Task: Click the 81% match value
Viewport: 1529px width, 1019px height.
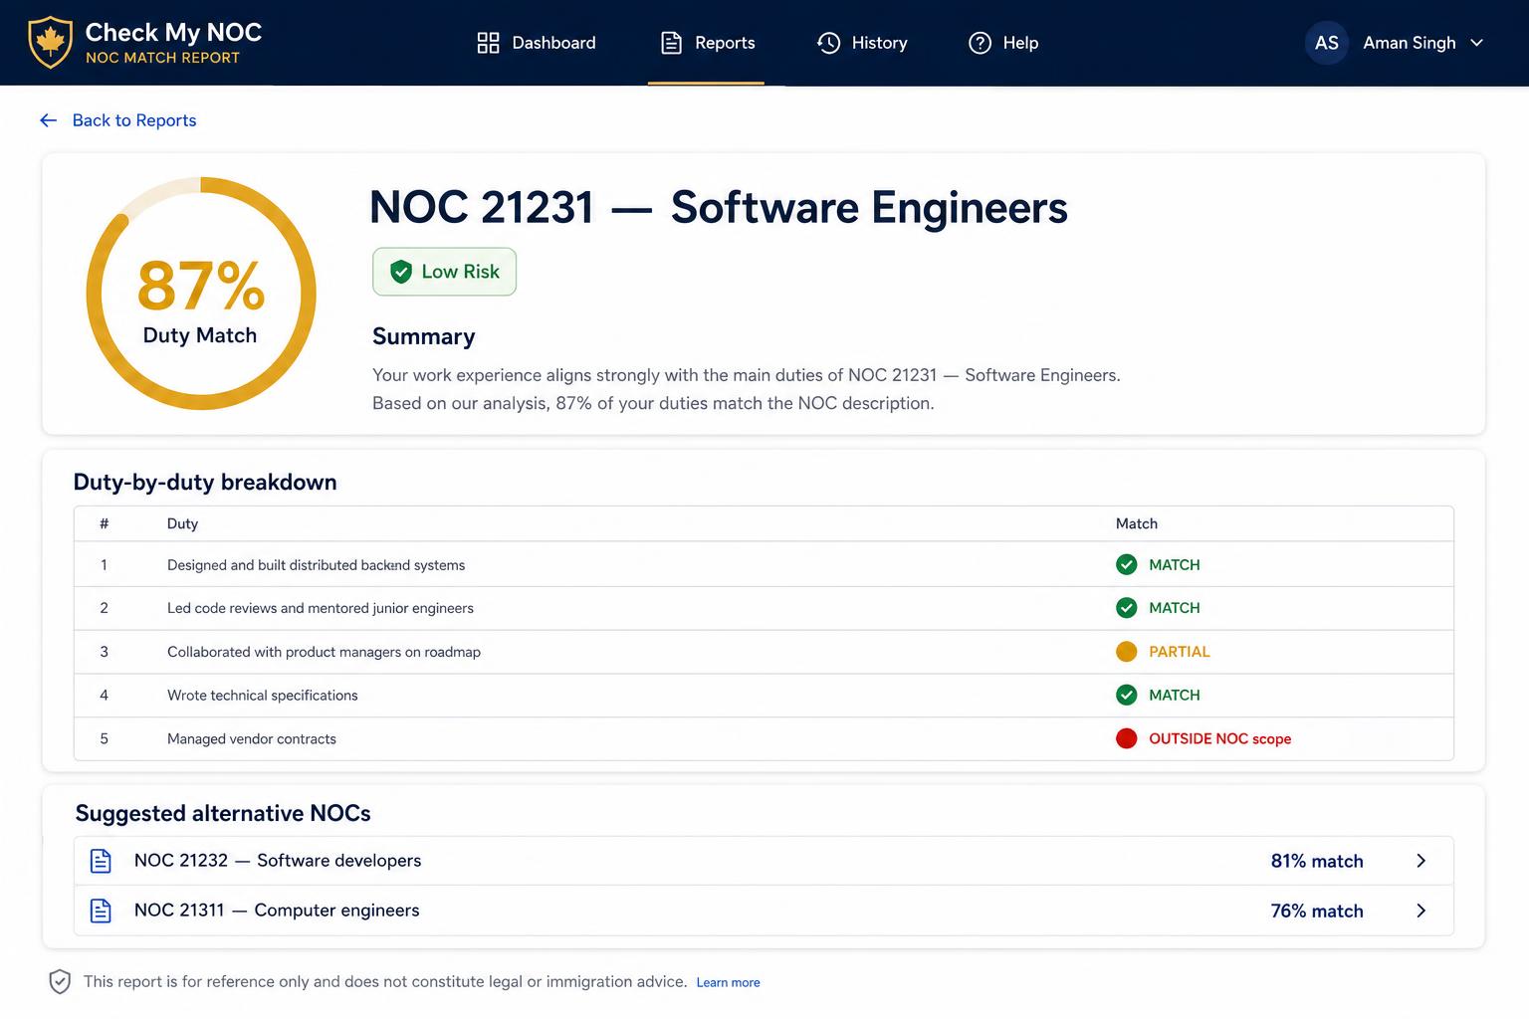Action: (1317, 861)
